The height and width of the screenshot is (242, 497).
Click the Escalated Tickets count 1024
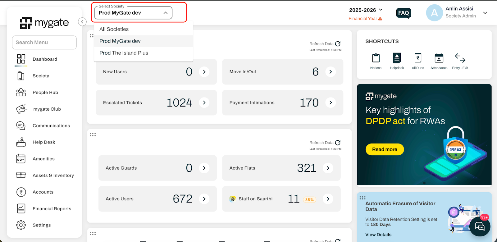click(180, 103)
